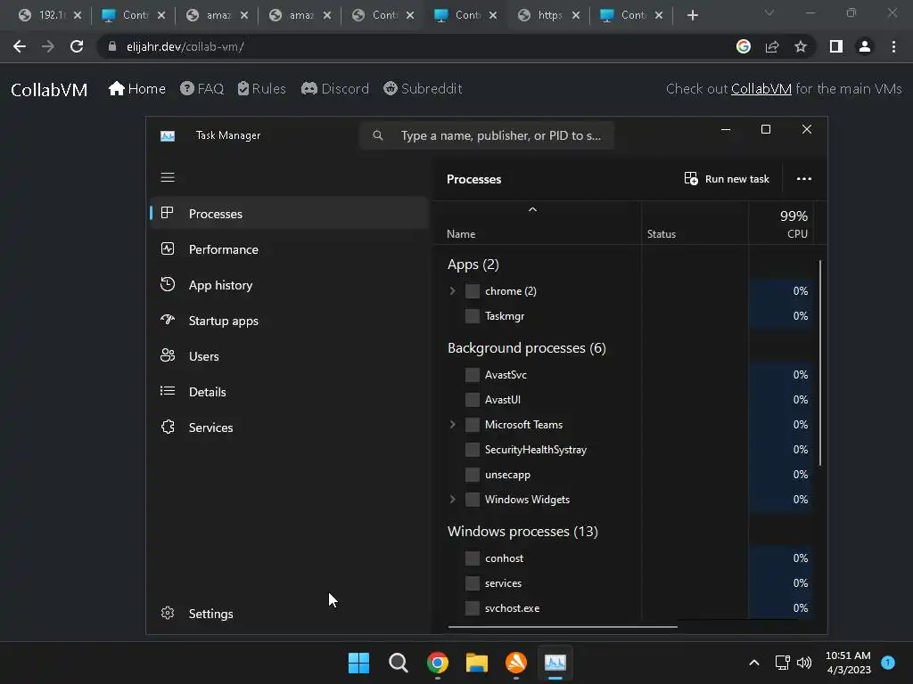The width and height of the screenshot is (913, 684).
Task: Open the three-dot more options menu
Action: 803,178
